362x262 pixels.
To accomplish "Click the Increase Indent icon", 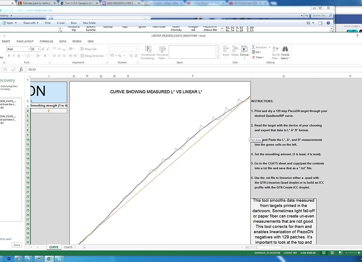I will click(76, 56).
